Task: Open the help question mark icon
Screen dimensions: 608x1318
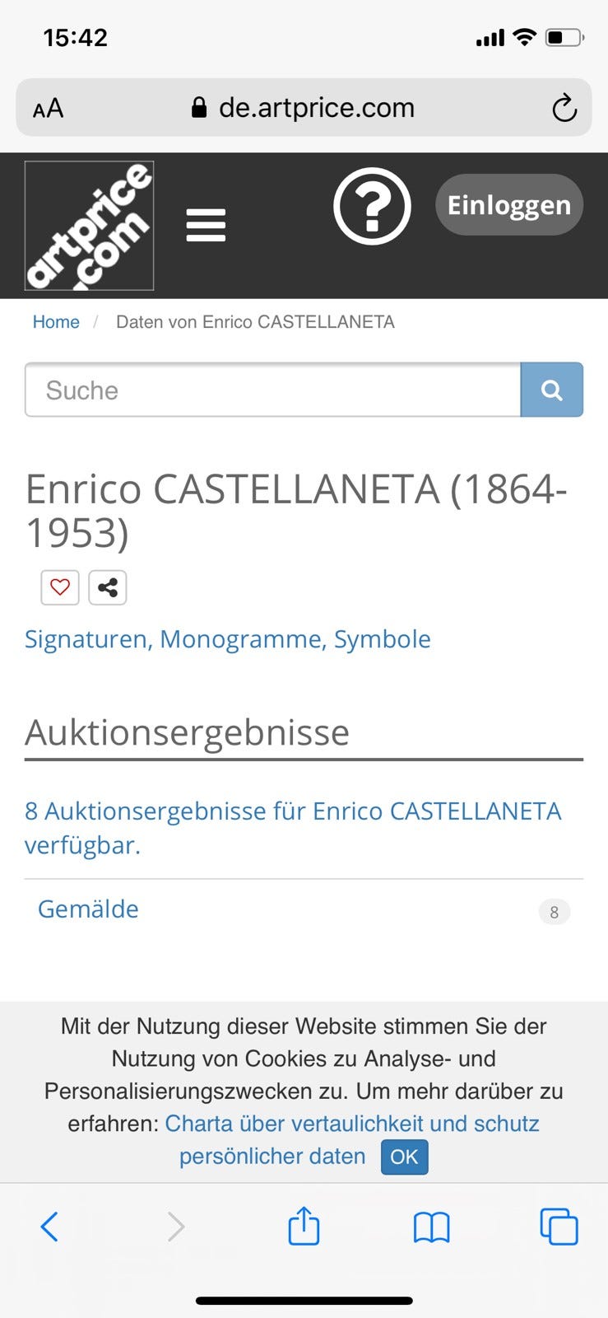Action: [x=373, y=206]
